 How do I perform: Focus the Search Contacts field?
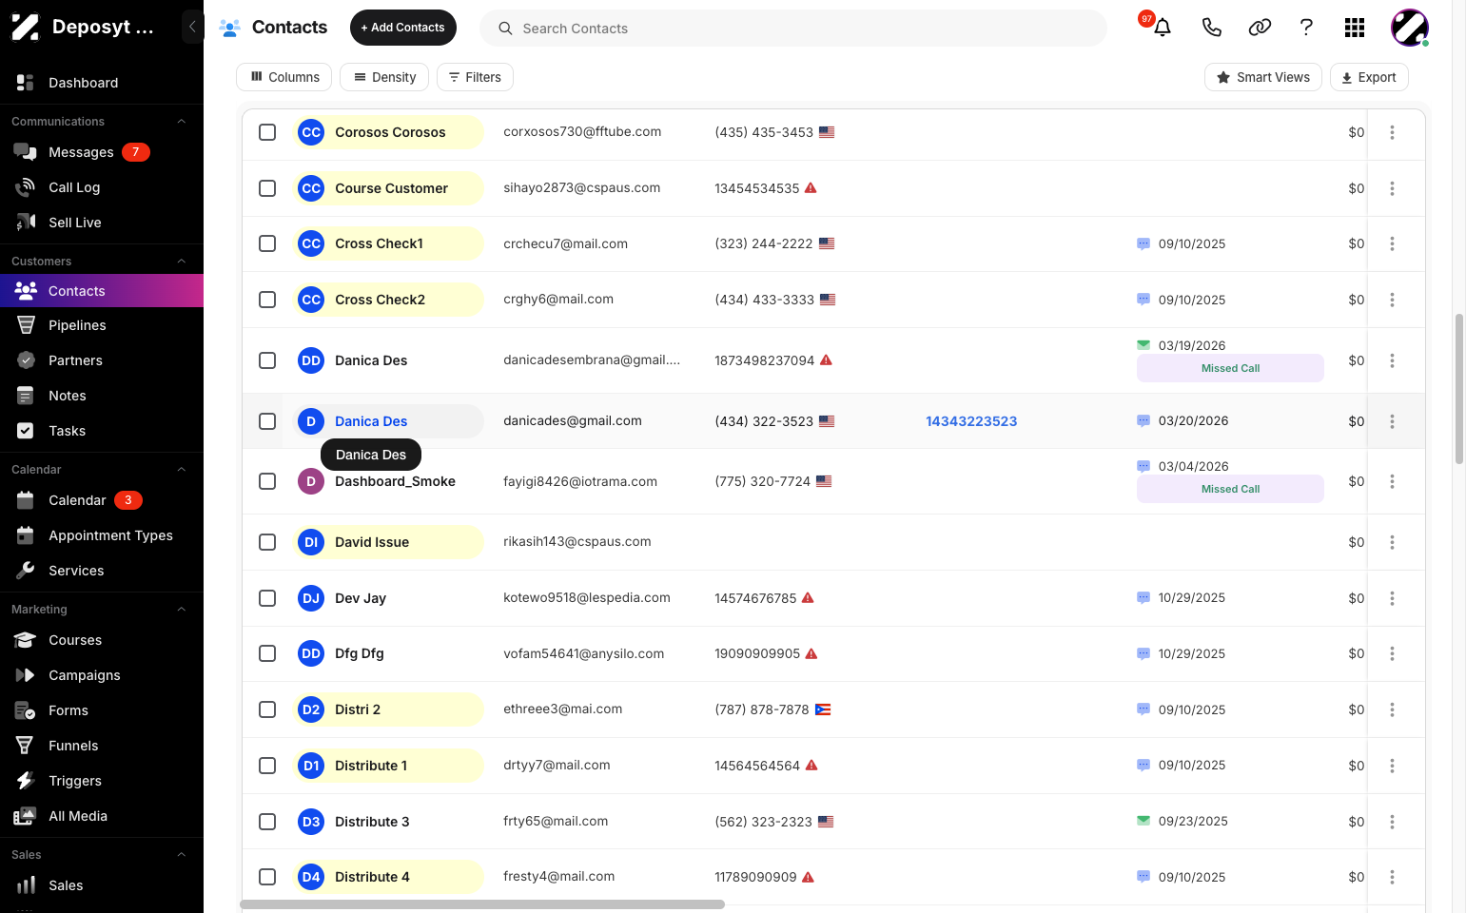tap(793, 29)
